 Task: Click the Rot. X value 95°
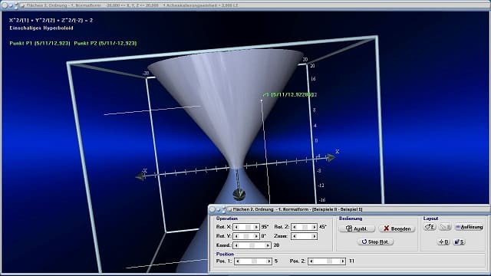(265, 227)
